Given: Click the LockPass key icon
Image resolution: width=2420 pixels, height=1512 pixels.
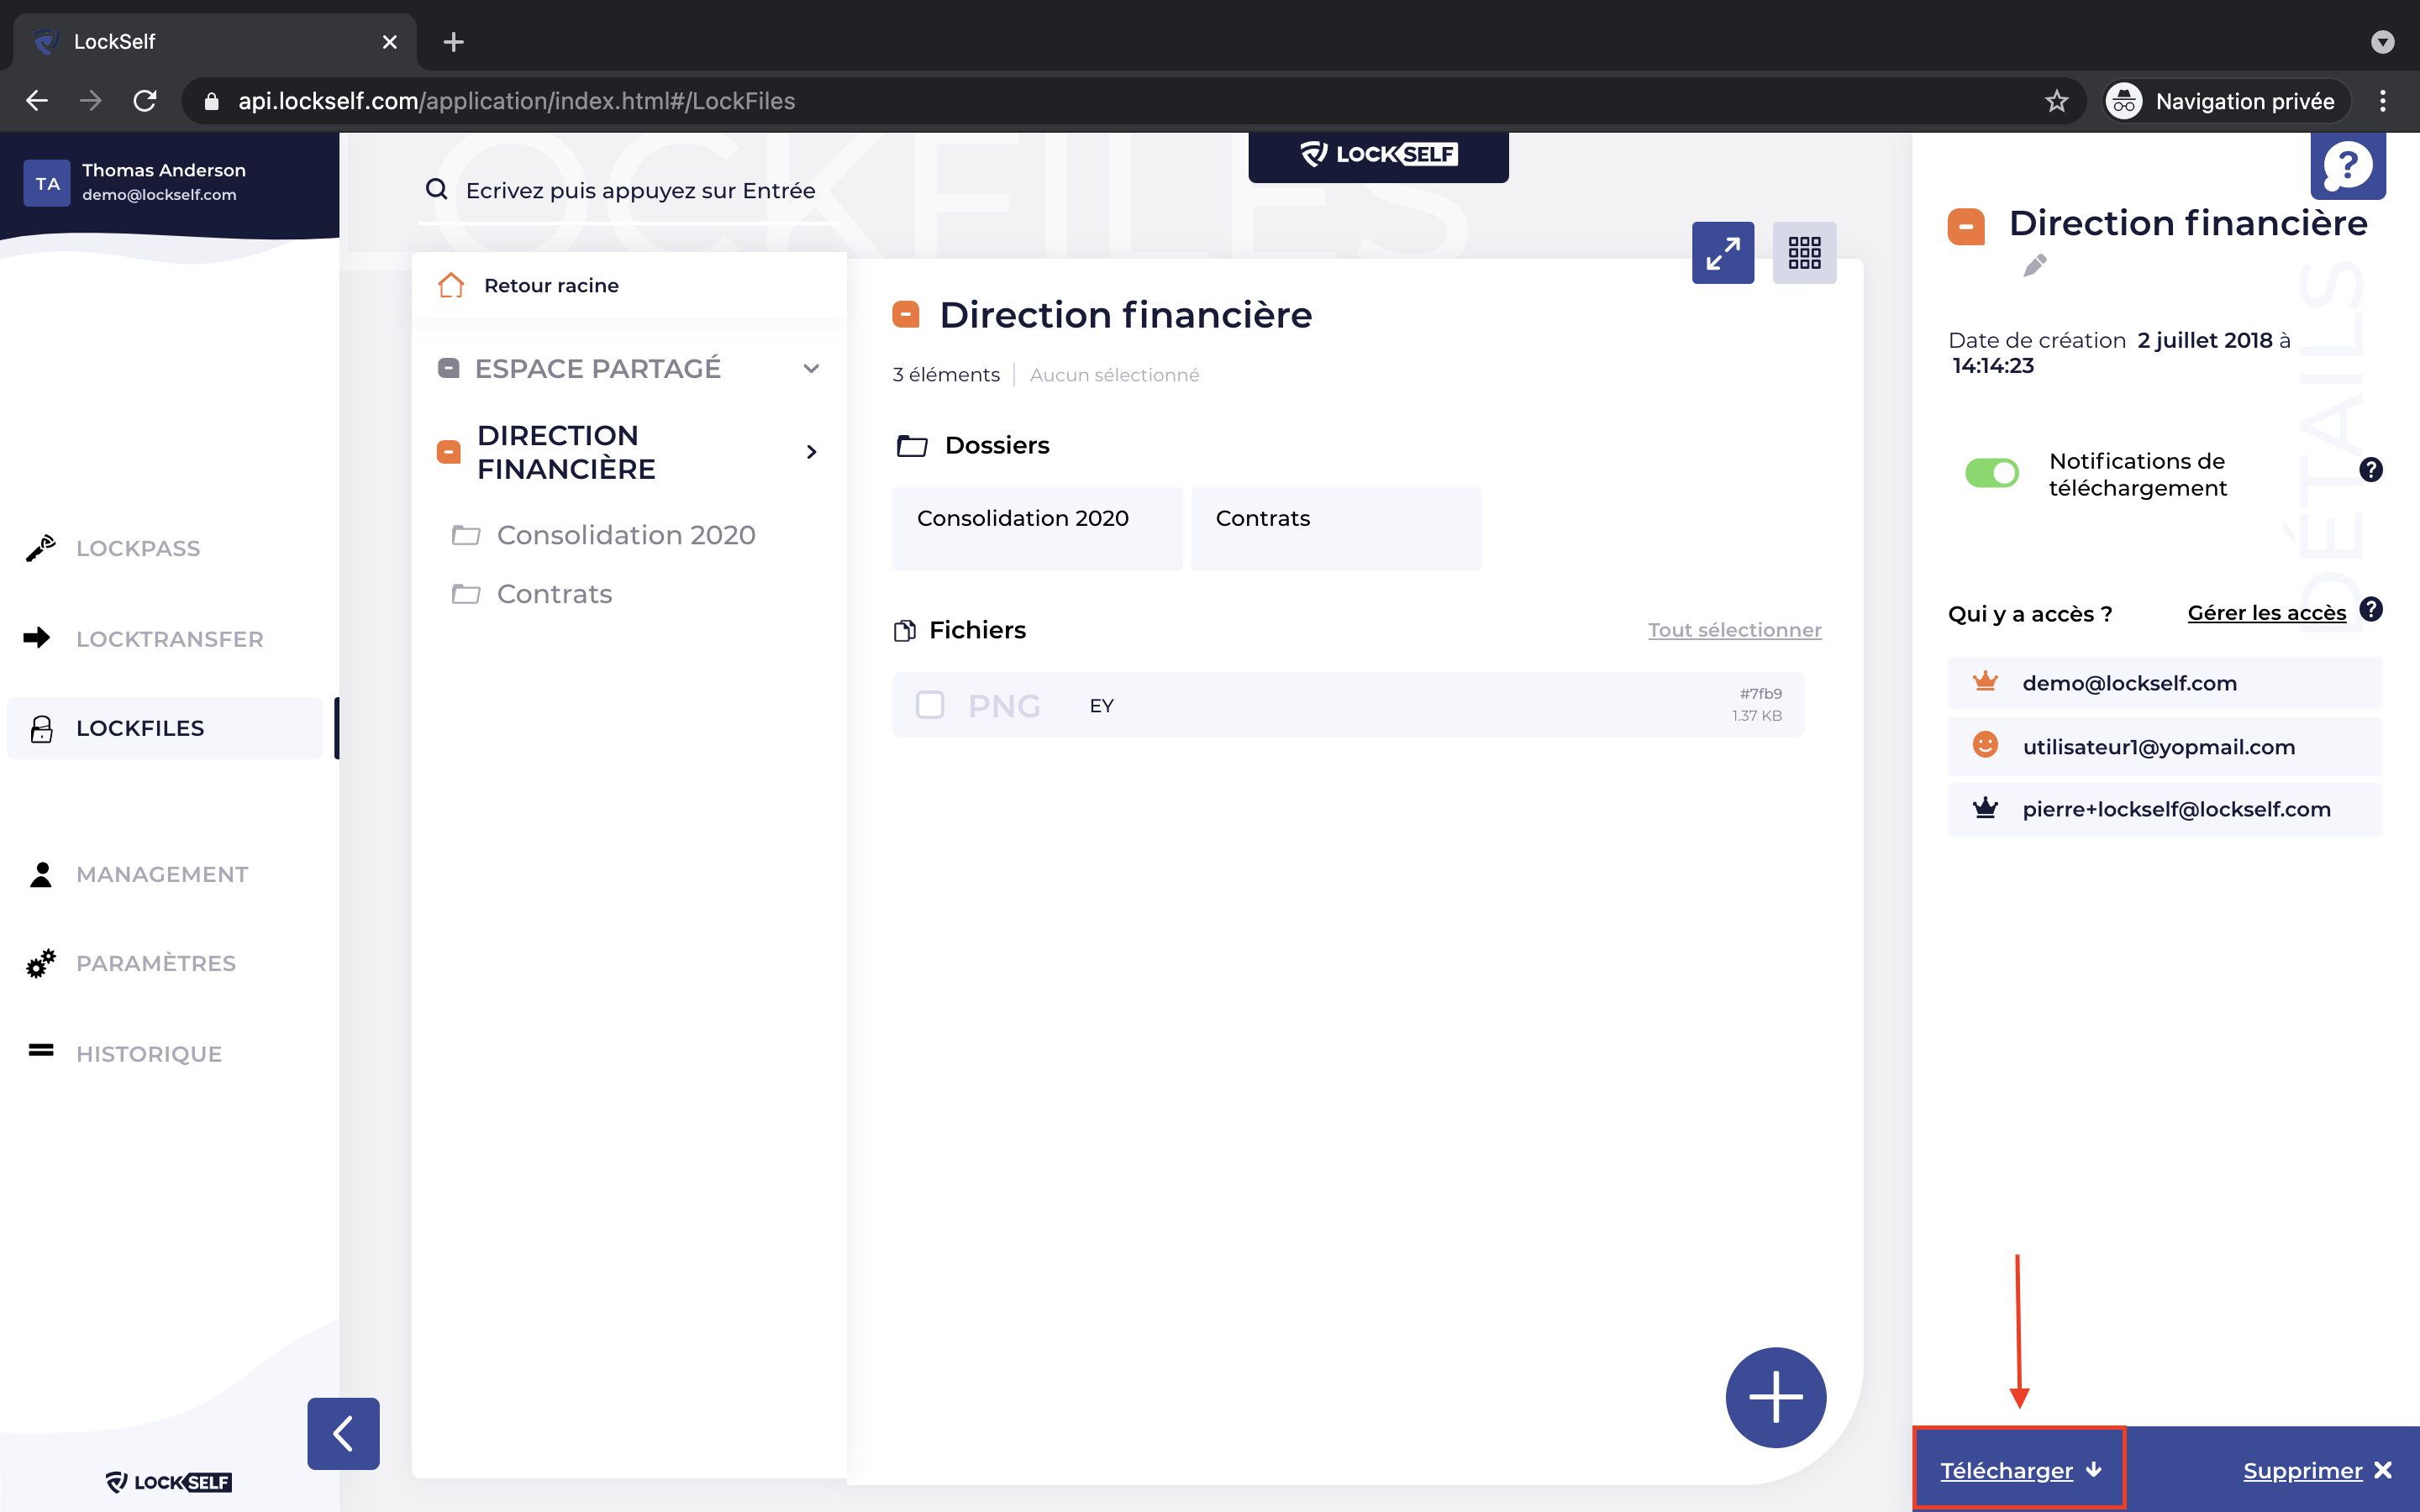Looking at the screenshot, I should point(41,548).
